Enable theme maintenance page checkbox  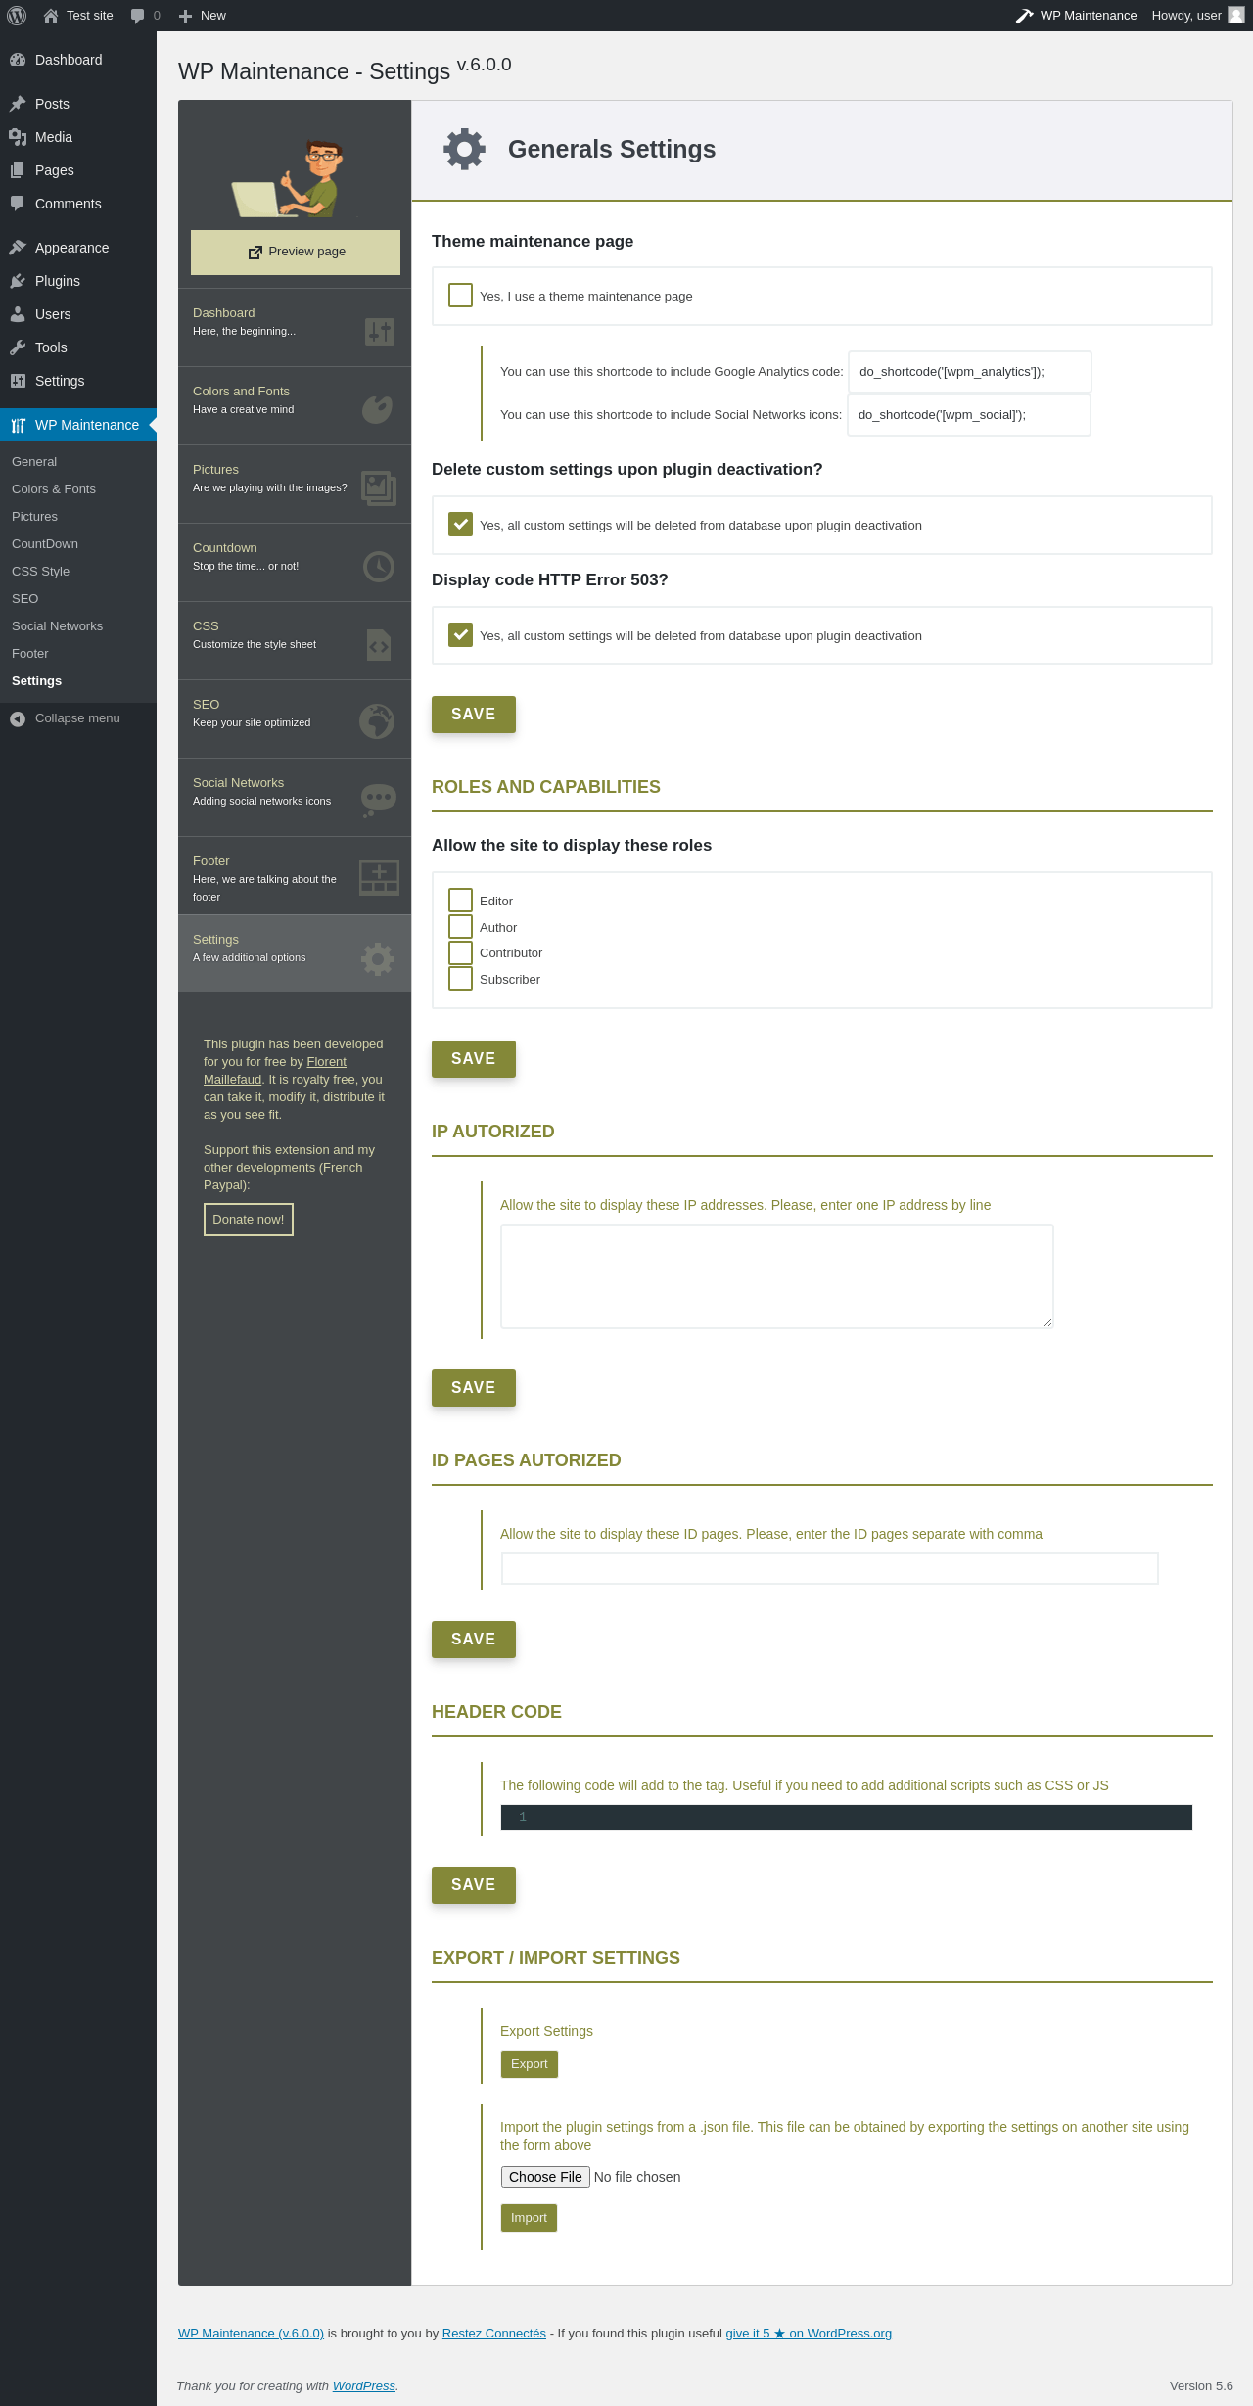click(460, 295)
